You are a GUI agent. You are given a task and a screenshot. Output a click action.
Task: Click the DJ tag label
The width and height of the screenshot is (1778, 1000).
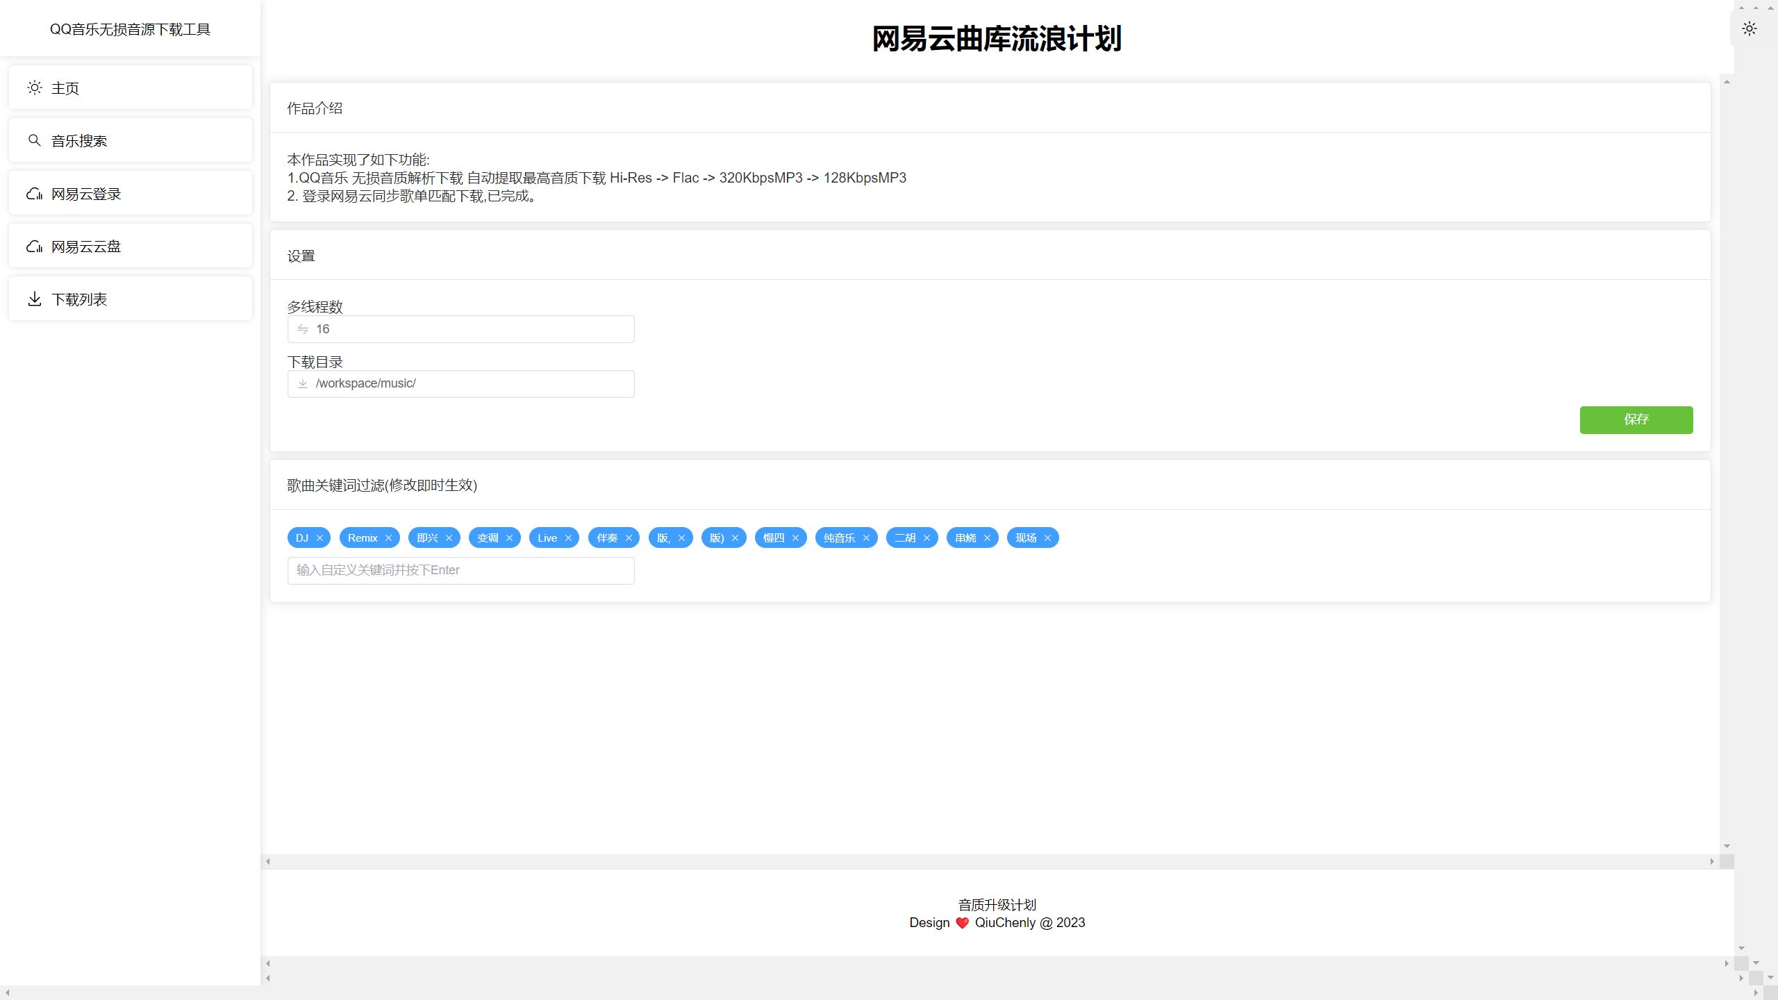pos(302,538)
